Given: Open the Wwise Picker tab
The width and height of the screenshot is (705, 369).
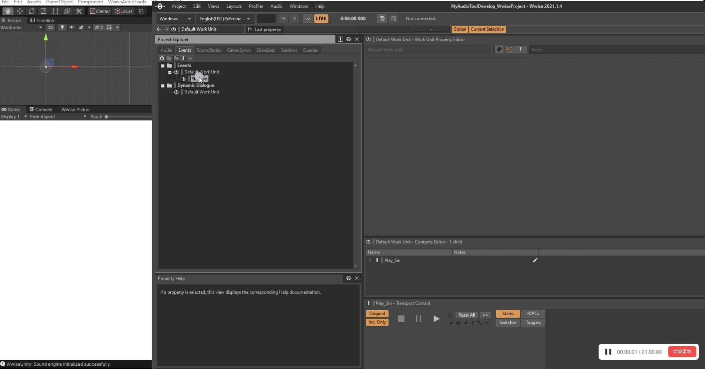Looking at the screenshot, I should click(x=75, y=109).
